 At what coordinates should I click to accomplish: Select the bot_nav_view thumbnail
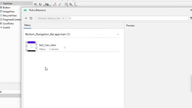[x=31, y=46]
